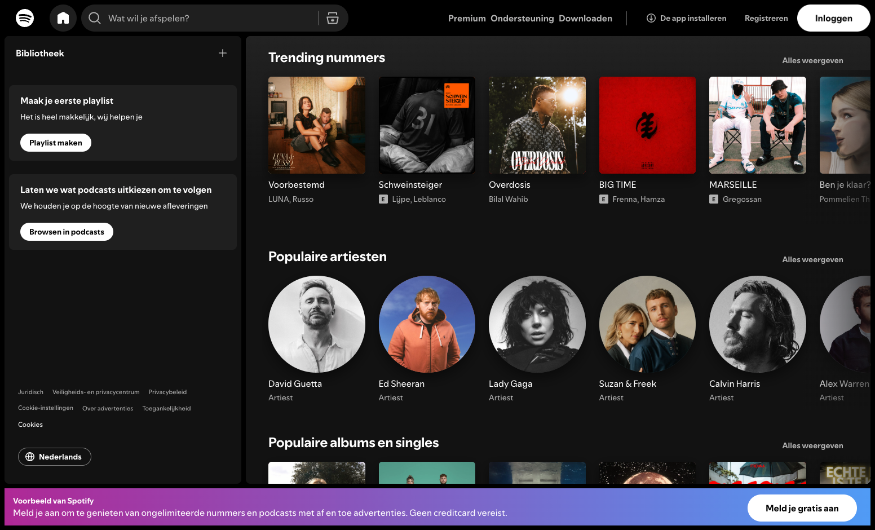Click the Bilal Wahib artist link

point(509,199)
